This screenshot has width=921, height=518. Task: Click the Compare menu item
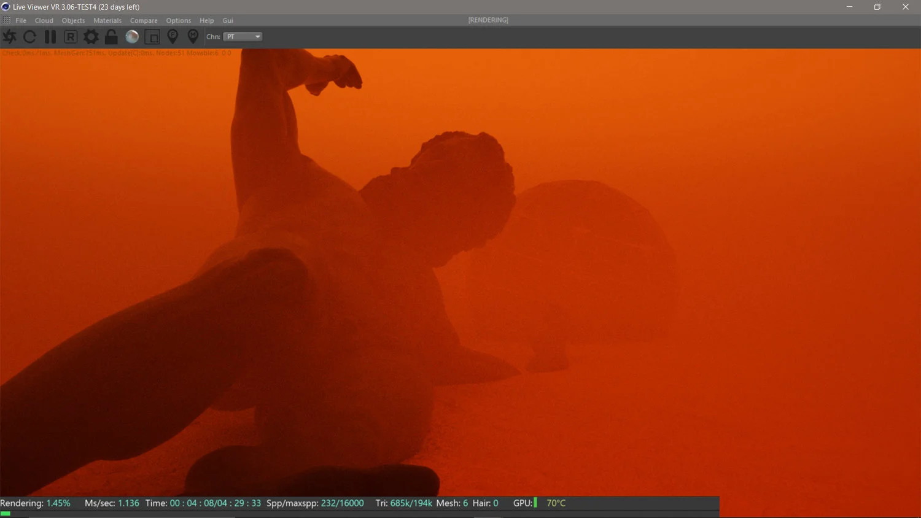[x=144, y=20]
